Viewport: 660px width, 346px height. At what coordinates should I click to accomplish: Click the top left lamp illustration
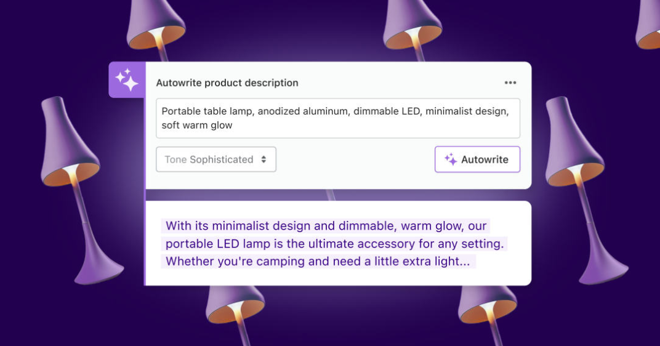click(x=156, y=28)
